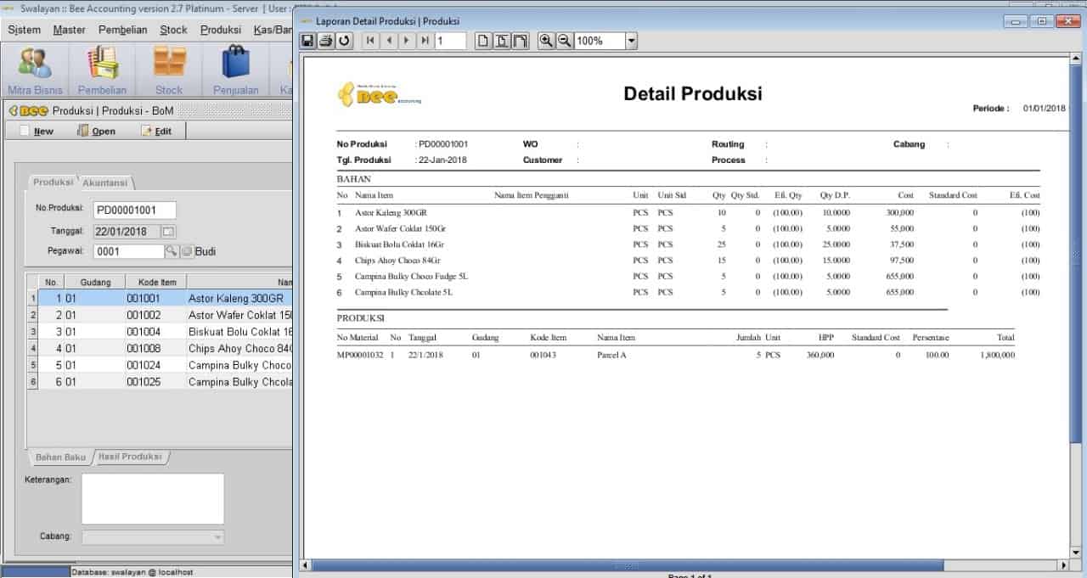Screen dimensions: 1087x578
Task: Click the Tanggal date field
Action: click(x=126, y=231)
